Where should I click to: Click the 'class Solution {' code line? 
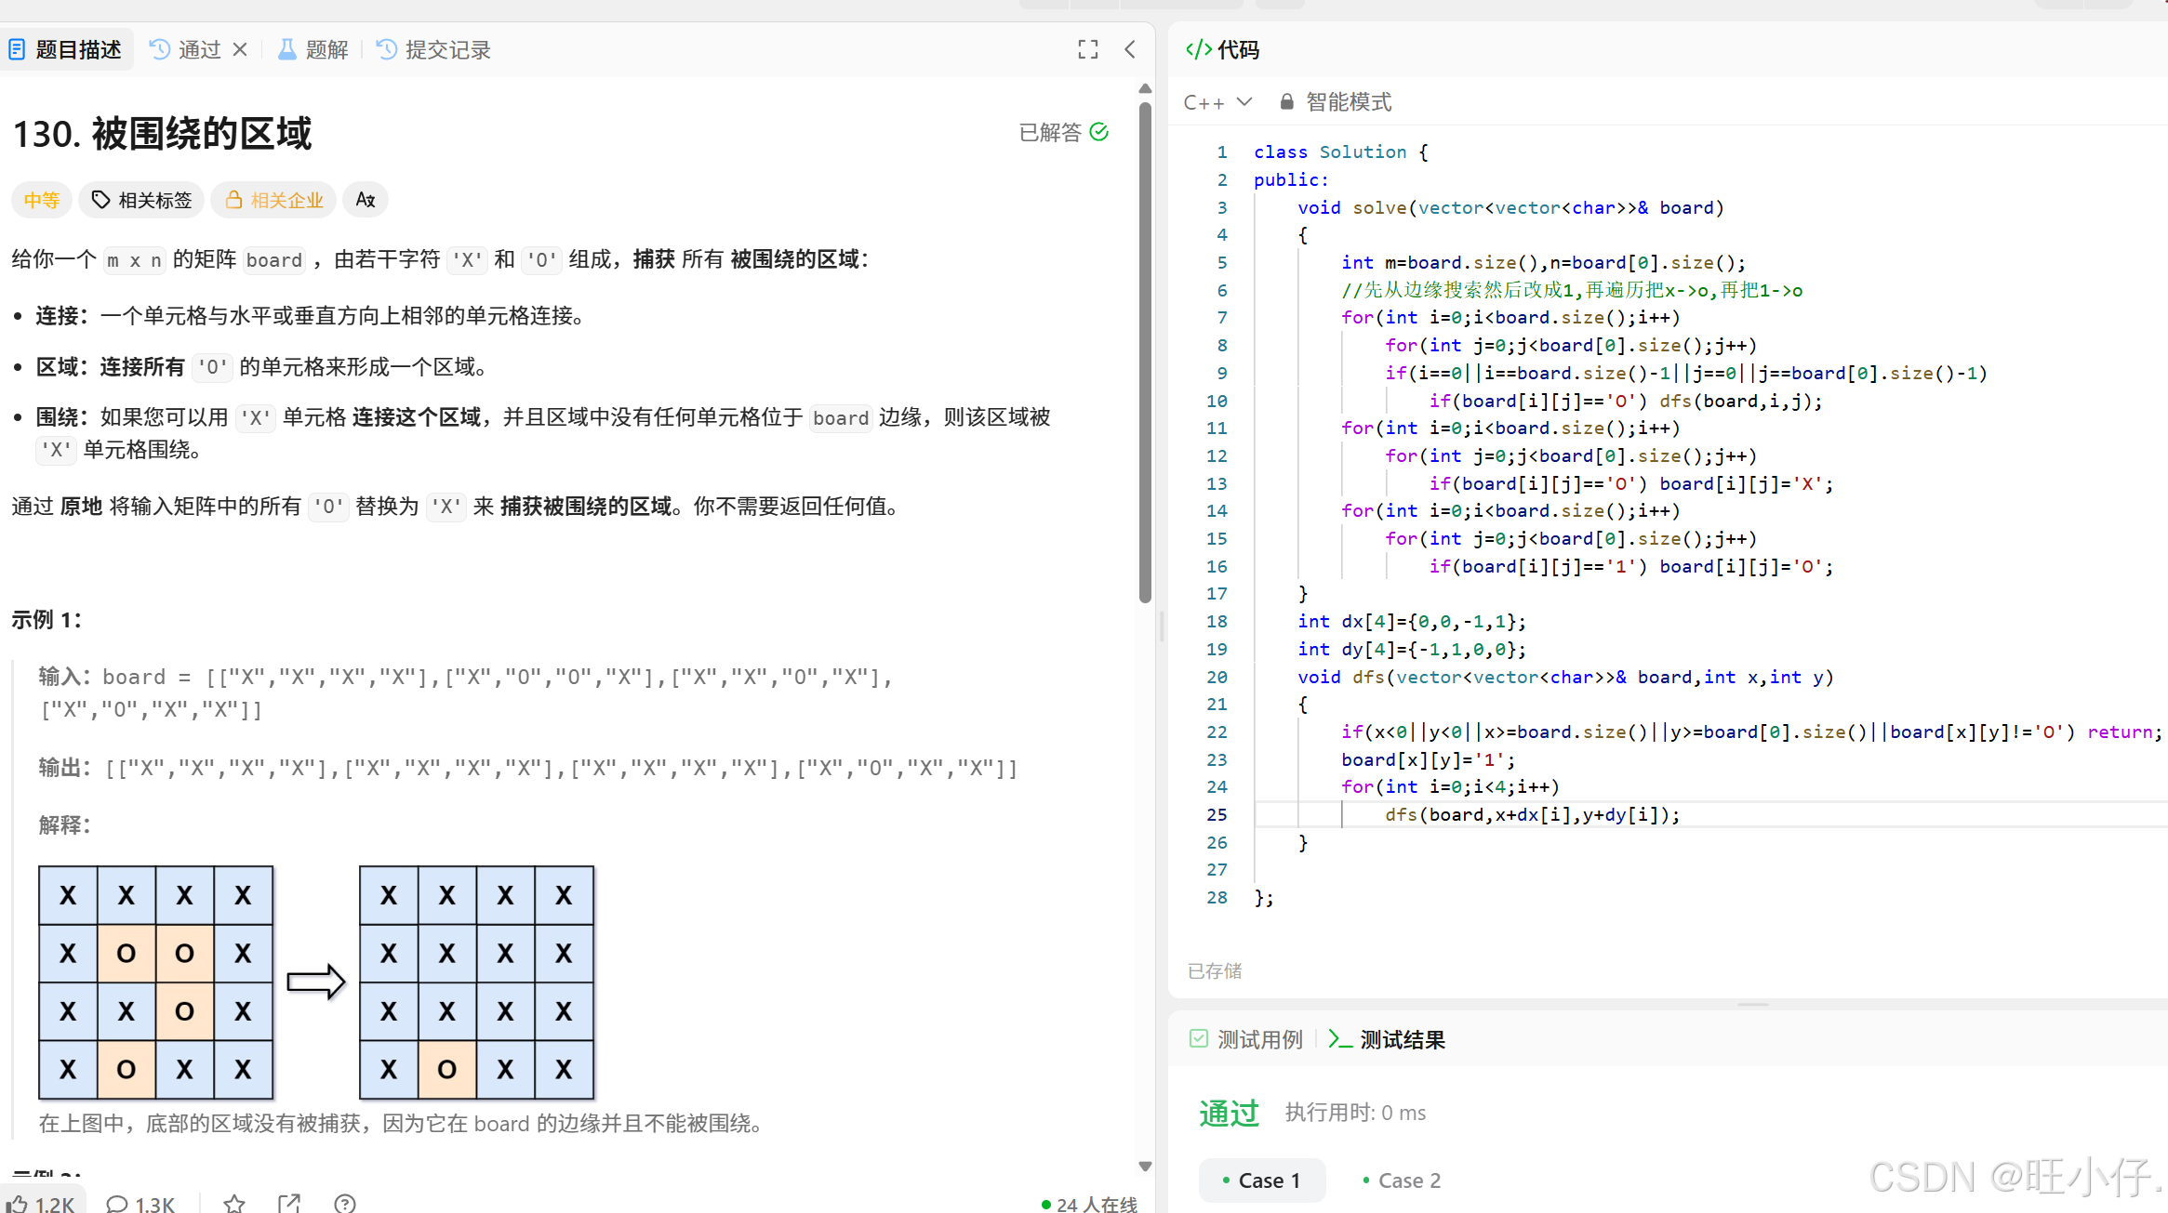click(1340, 152)
